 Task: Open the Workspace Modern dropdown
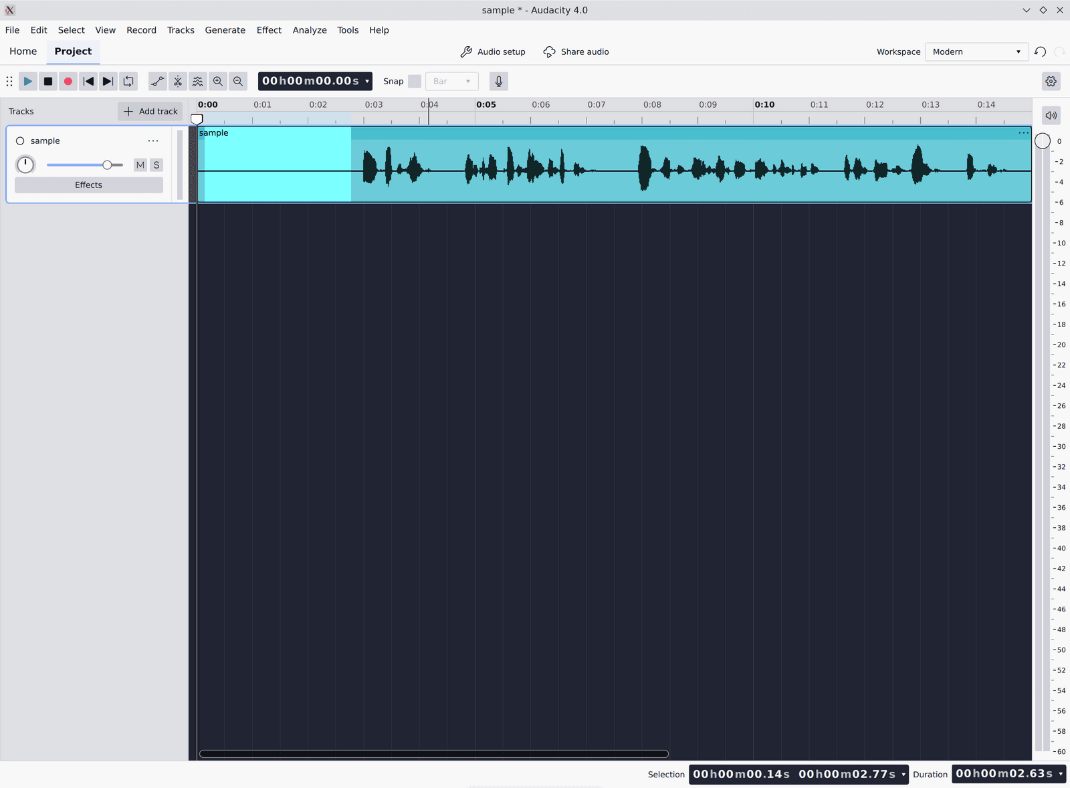click(x=976, y=52)
